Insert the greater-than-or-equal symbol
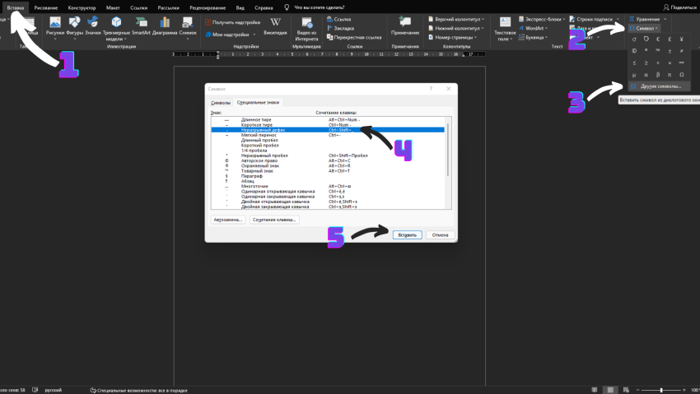Image resolution: width=700 pixels, height=394 pixels. (646, 63)
